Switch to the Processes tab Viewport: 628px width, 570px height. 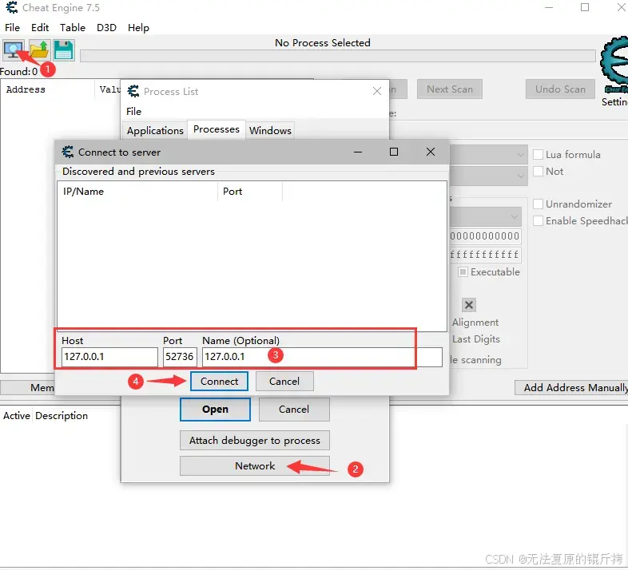pos(217,129)
